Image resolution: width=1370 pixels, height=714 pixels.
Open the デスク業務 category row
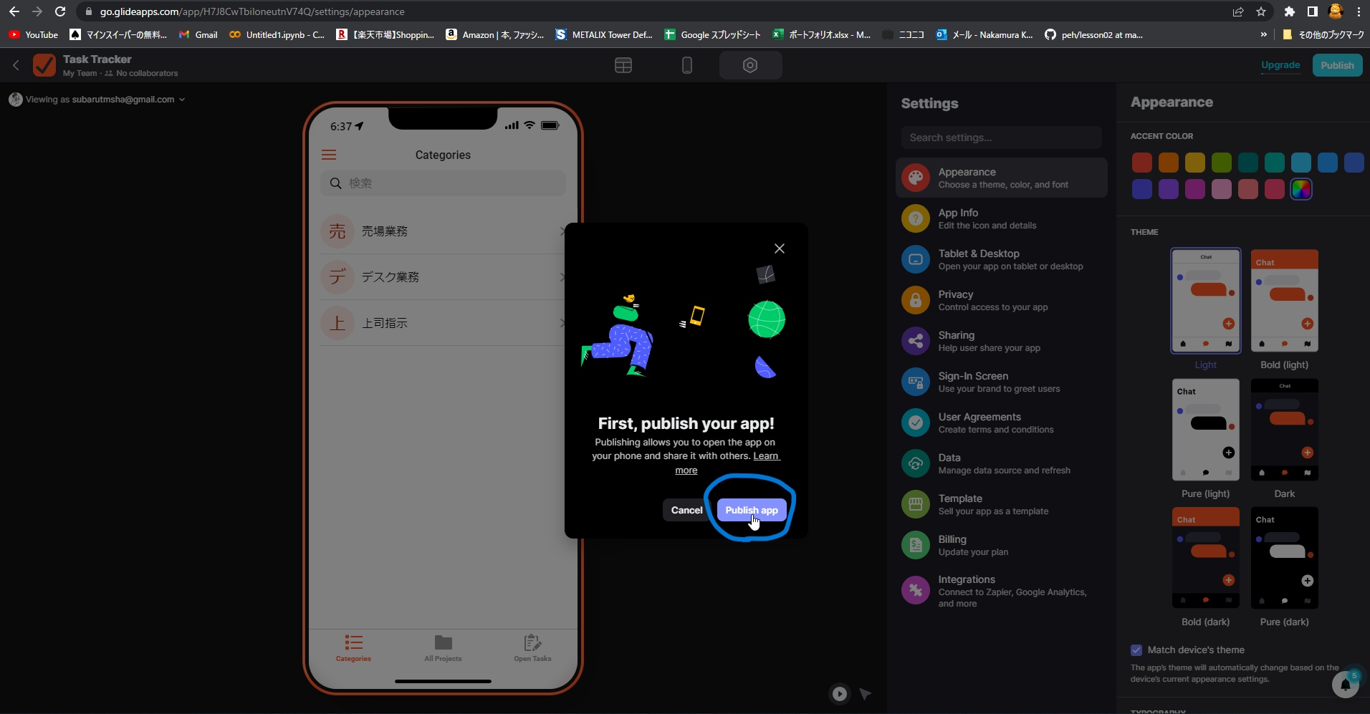443,277
